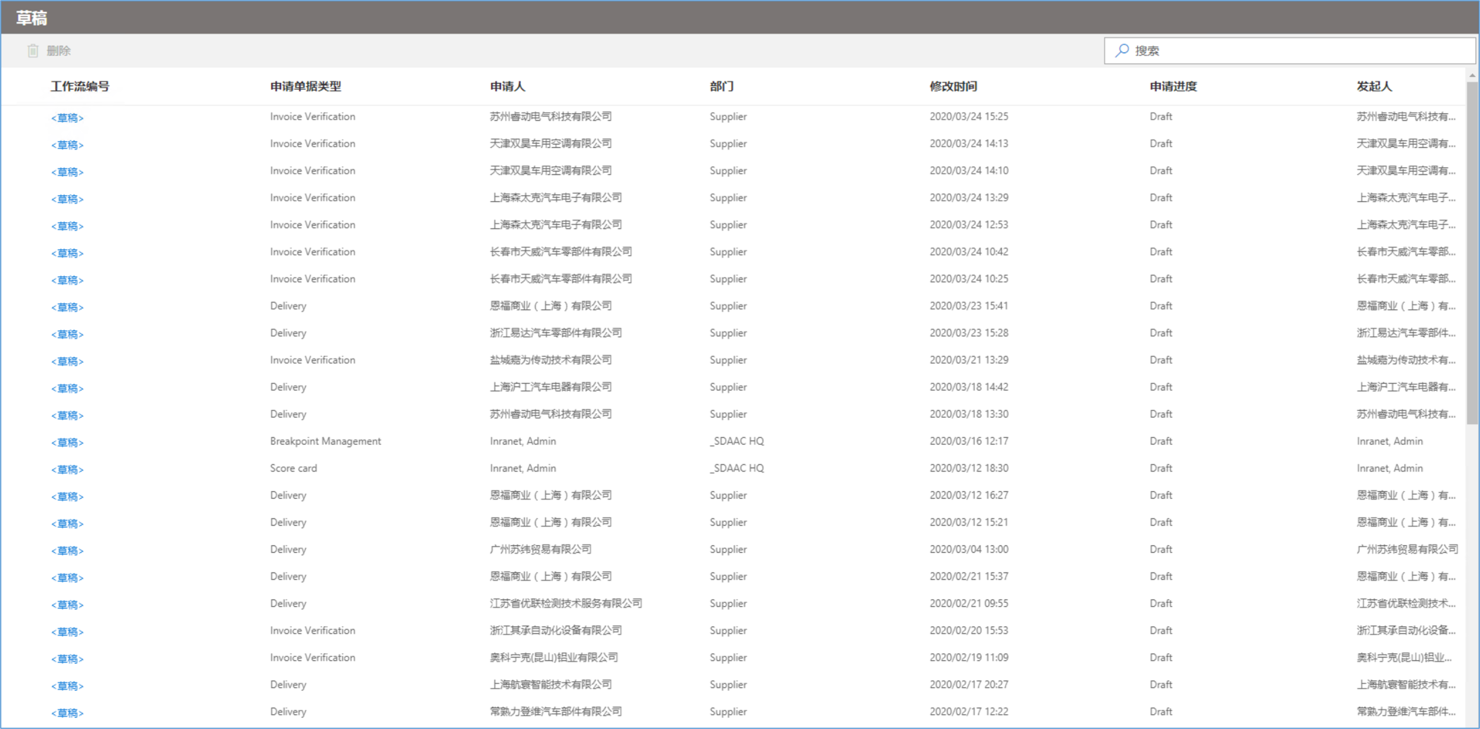The width and height of the screenshot is (1480, 729).
Task: Click _SDAAC HQ in Breakpoint Management row
Action: [737, 441]
